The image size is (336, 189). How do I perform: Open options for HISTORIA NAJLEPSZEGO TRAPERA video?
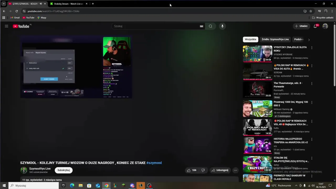click(x=312, y=139)
